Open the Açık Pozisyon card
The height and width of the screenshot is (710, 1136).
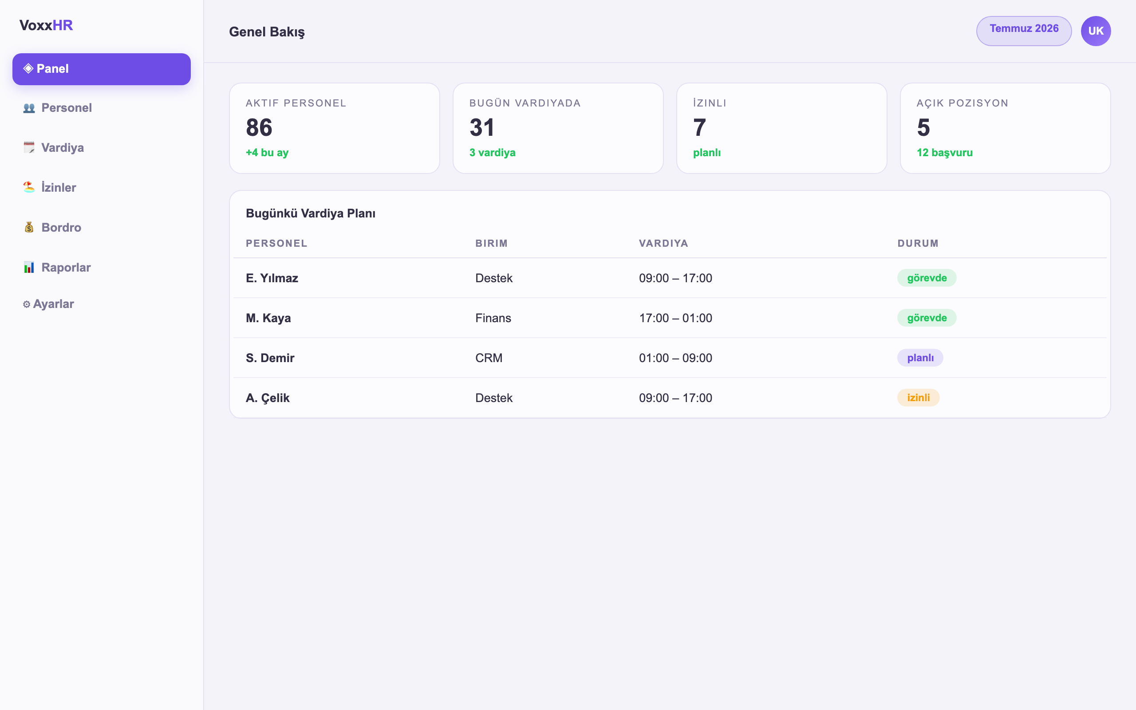pyautogui.click(x=1005, y=128)
